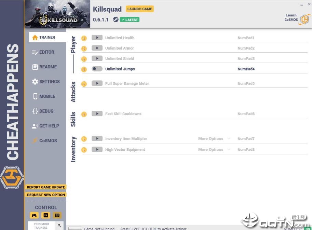
Task: Click the LAUNCH GAME button
Action: [x=140, y=9]
